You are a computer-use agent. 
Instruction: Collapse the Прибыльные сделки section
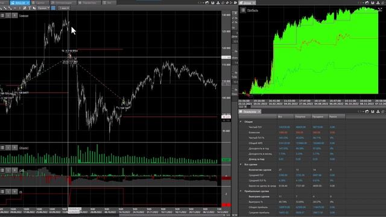[x=241, y=191]
